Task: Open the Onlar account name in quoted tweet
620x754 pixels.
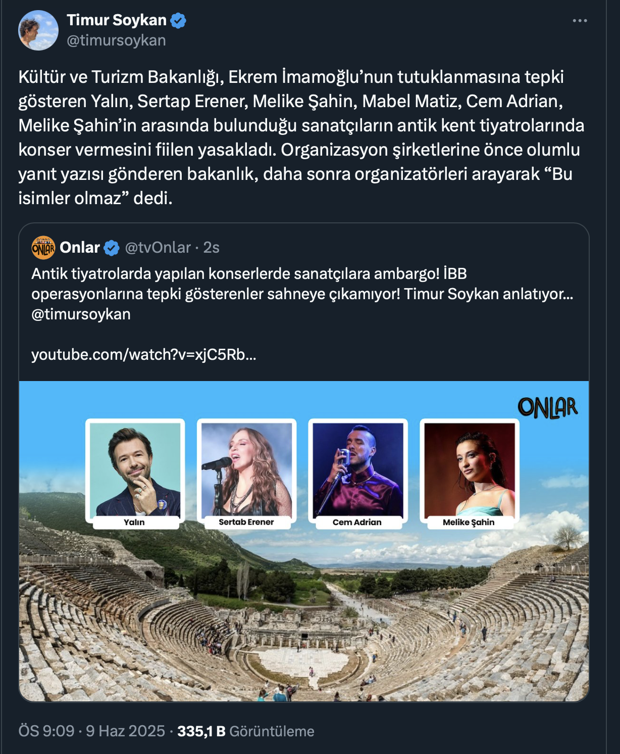Action: [x=80, y=248]
